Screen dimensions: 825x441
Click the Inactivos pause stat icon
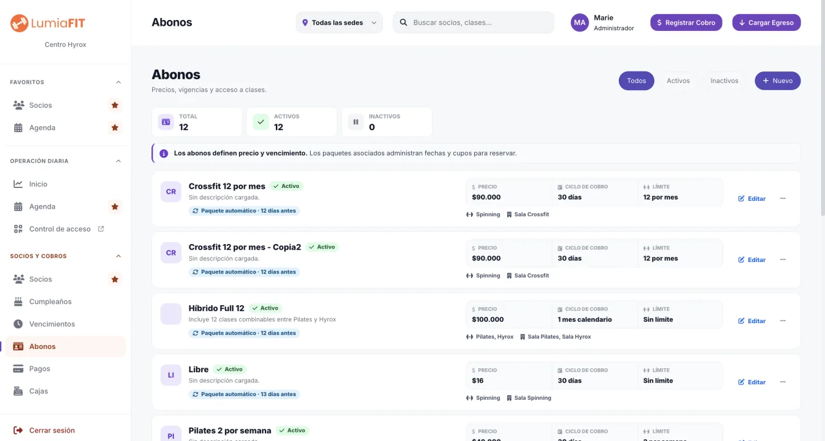point(356,122)
